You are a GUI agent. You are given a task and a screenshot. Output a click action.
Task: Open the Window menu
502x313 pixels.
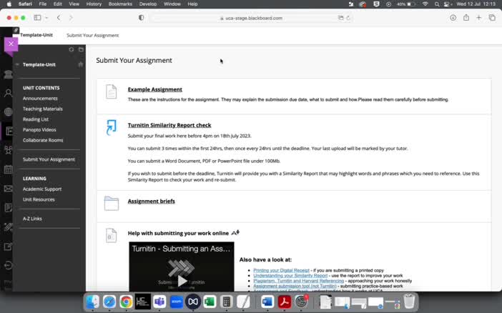[172, 4]
